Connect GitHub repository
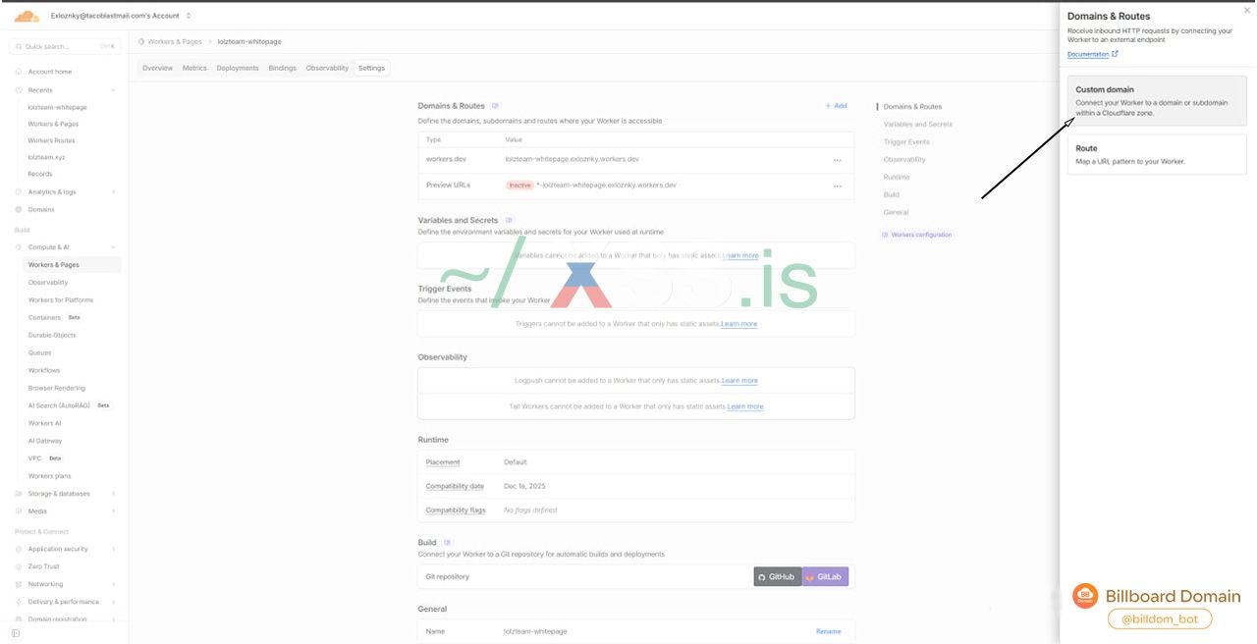1257x644 pixels. click(778, 576)
